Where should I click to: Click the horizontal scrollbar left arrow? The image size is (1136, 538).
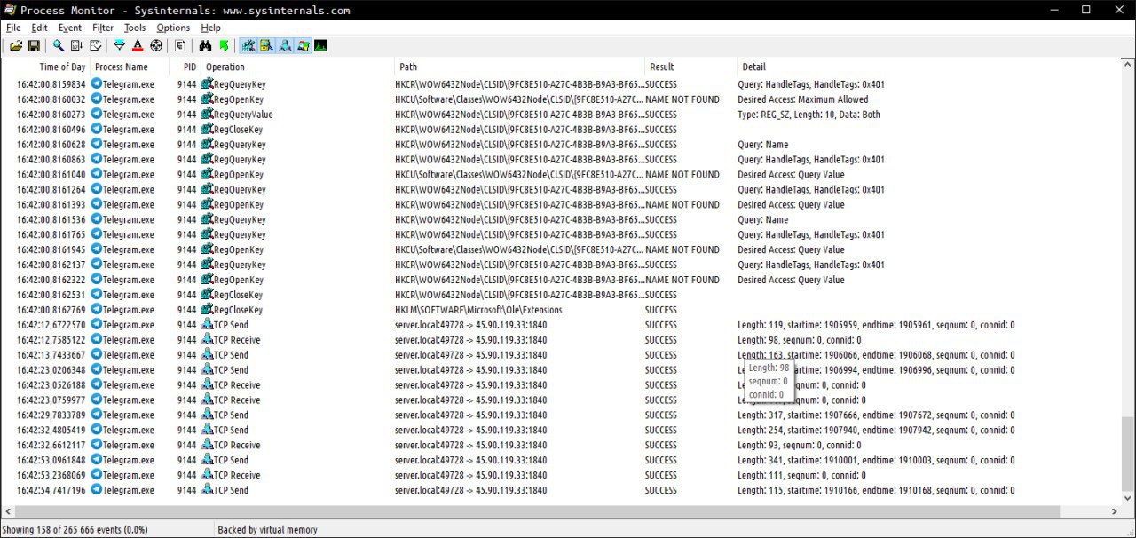point(9,511)
